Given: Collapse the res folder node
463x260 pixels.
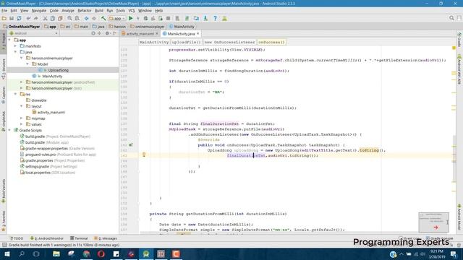Looking at the screenshot, I should coord(15,94).
